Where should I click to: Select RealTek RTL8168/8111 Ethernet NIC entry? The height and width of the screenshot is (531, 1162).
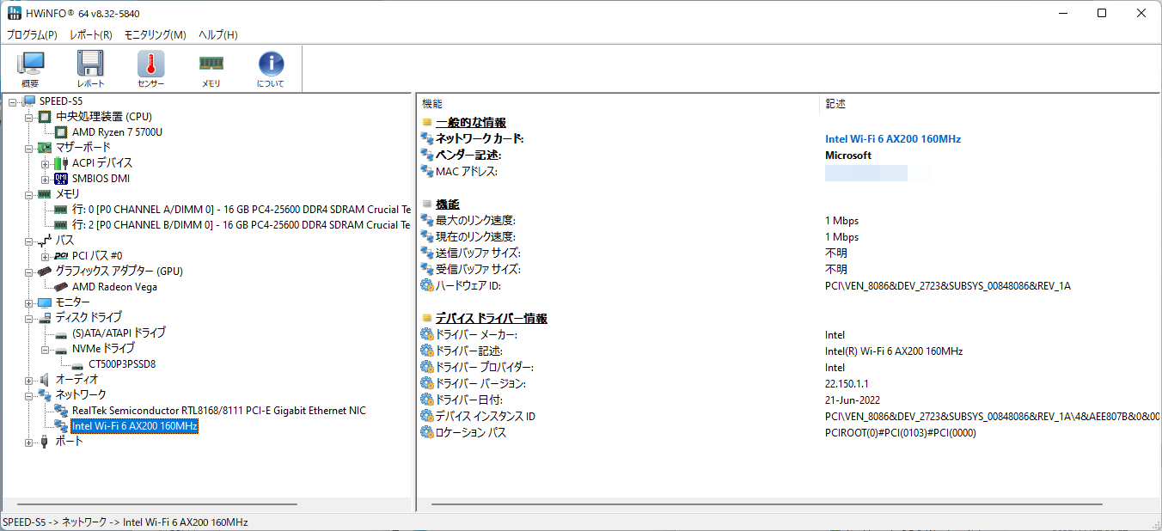(x=218, y=411)
